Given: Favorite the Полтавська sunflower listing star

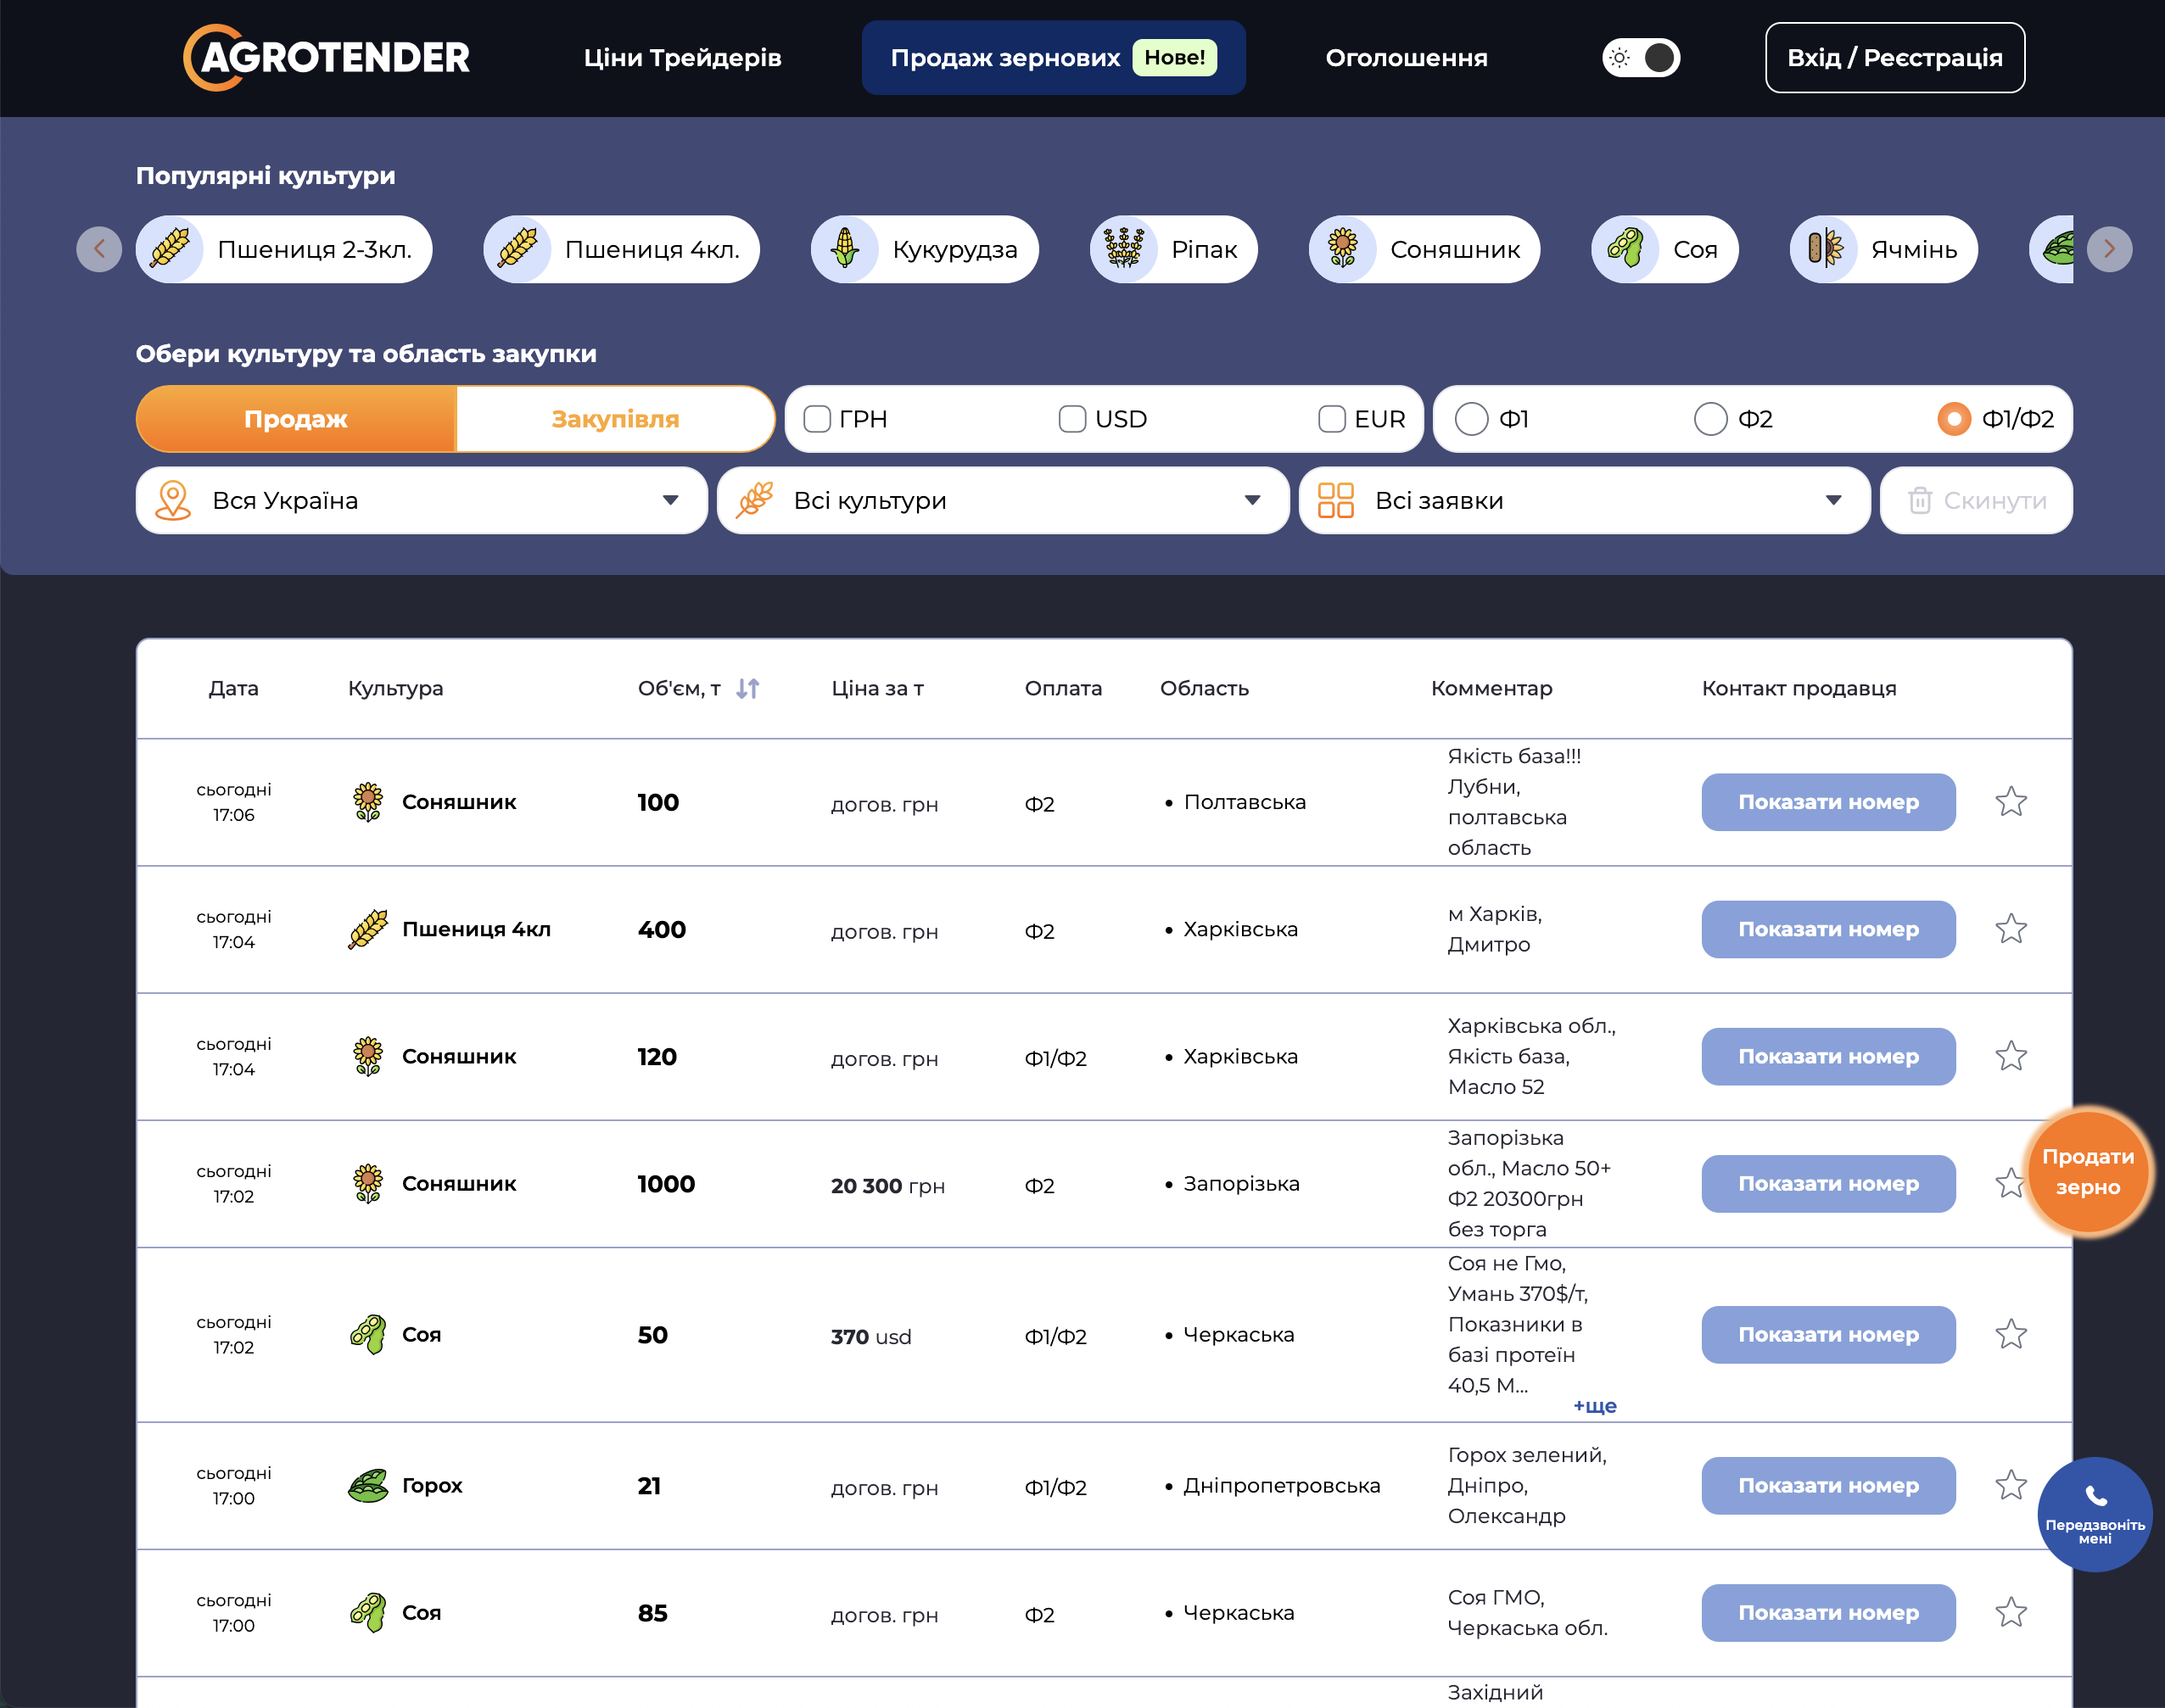Looking at the screenshot, I should [x=2010, y=802].
